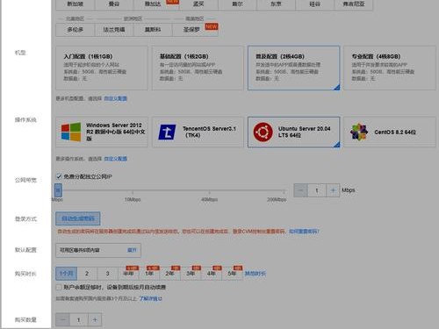Toggle the free independent public IP checkbox
Viewport: 439px width, 329px height.
click(x=59, y=176)
